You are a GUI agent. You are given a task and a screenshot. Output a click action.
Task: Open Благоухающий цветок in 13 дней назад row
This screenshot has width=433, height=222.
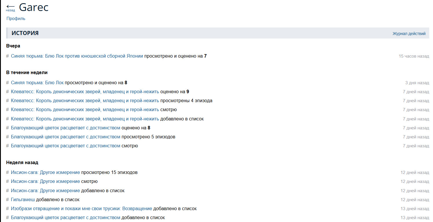point(65,218)
